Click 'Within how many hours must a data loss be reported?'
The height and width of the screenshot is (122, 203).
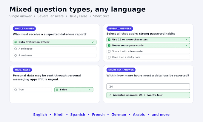click(148, 75)
